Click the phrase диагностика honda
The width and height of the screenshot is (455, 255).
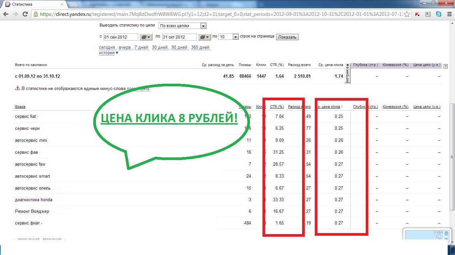tap(34, 200)
